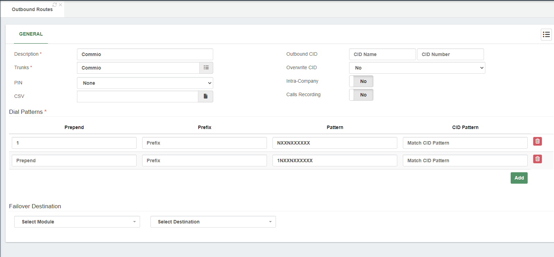Click Match CID Pattern field in first row
This screenshot has height=257, width=554.
[x=465, y=143]
